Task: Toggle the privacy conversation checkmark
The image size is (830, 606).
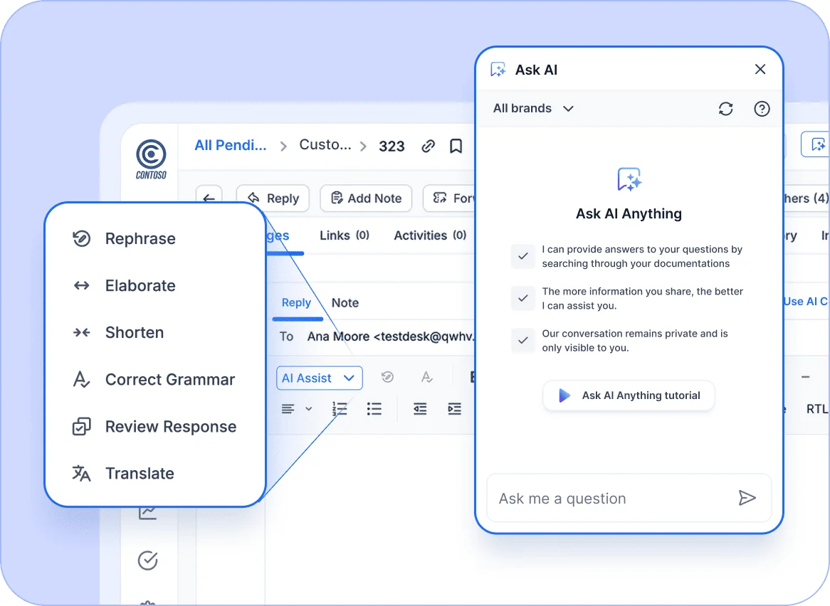Action: tap(523, 341)
